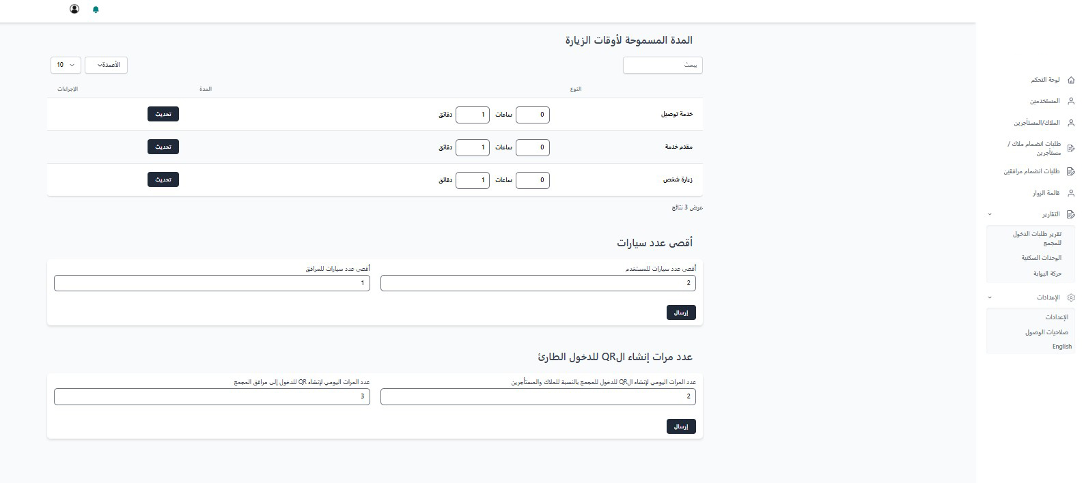This screenshot has height=483, width=1084.
Task: Open الملاك/المستأجرين owners section icon
Action: (x=1071, y=123)
